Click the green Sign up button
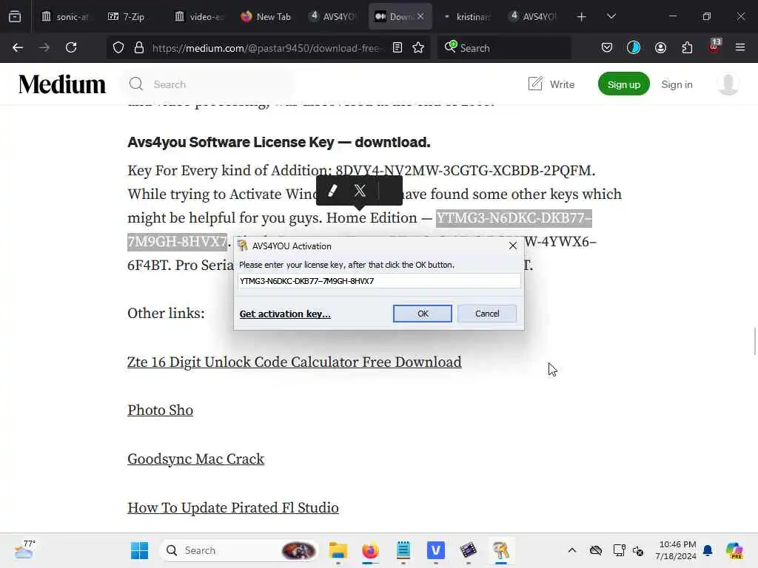Screen dimensions: 758x568 (x=623, y=84)
